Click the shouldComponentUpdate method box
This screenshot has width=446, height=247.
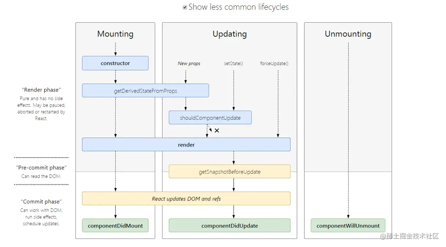coord(210,118)
